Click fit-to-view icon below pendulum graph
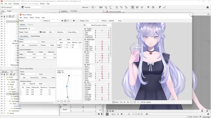Image resolution: width=211 pixels, height=118 pixels. coord(62,102)
